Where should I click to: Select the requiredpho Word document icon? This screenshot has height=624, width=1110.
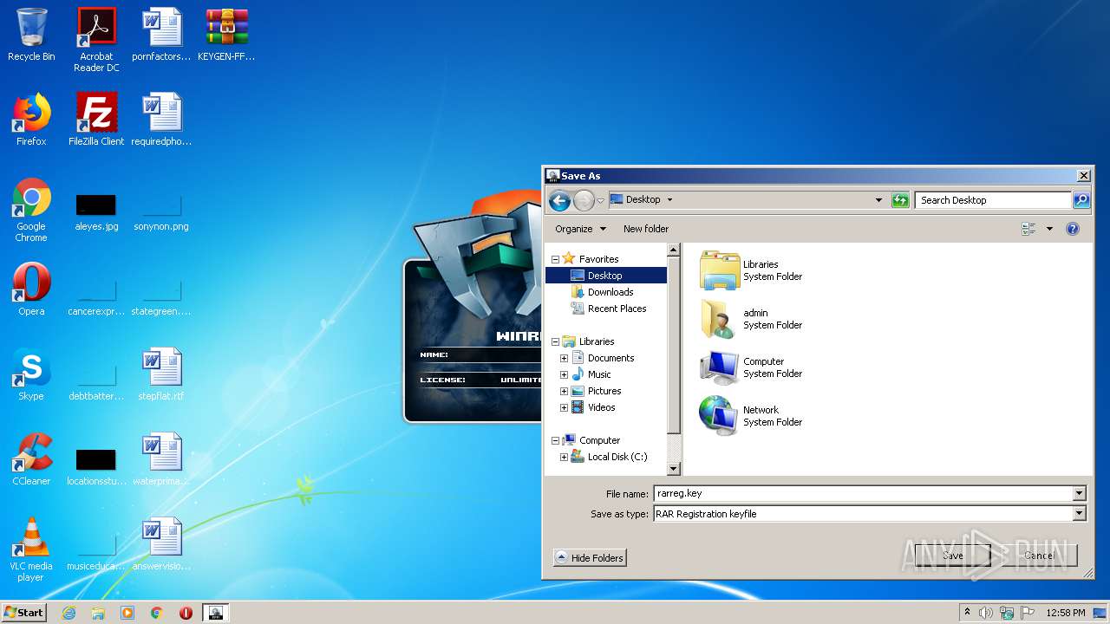pyautogui.click(x=161, y=120)
